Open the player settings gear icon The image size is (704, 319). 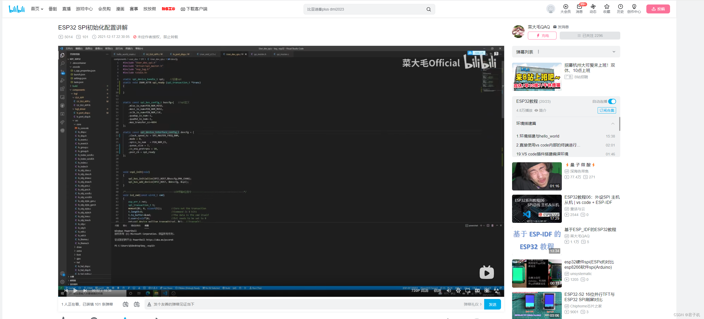(458, 291)
